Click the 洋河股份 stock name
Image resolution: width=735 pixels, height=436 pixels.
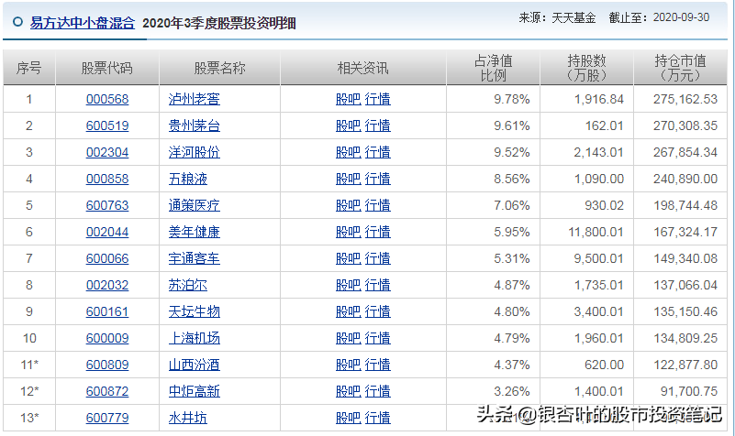click(x=194, y=152)
